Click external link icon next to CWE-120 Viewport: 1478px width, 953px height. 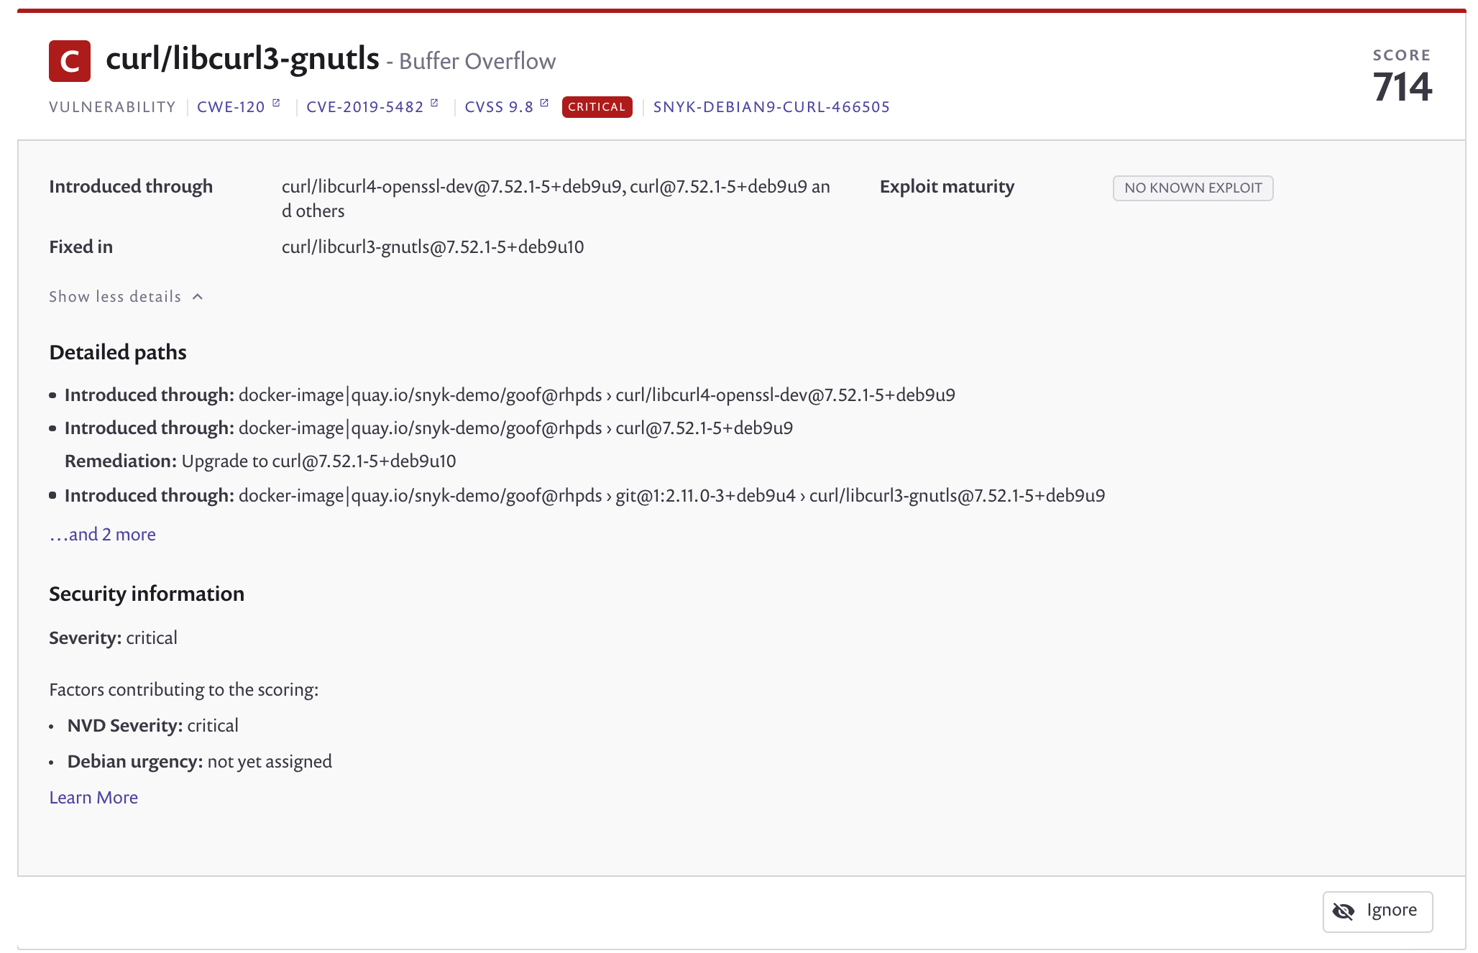tap(276, 103)
